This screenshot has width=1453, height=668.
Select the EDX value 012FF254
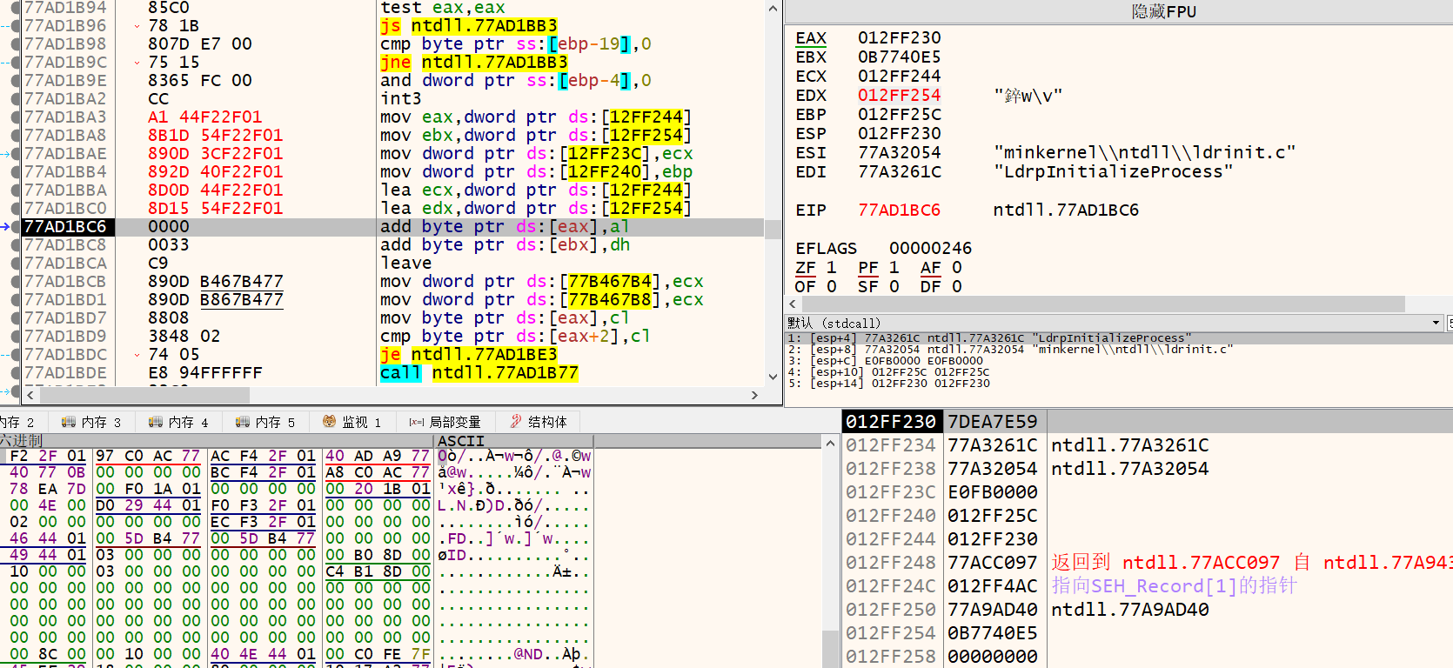900,95
